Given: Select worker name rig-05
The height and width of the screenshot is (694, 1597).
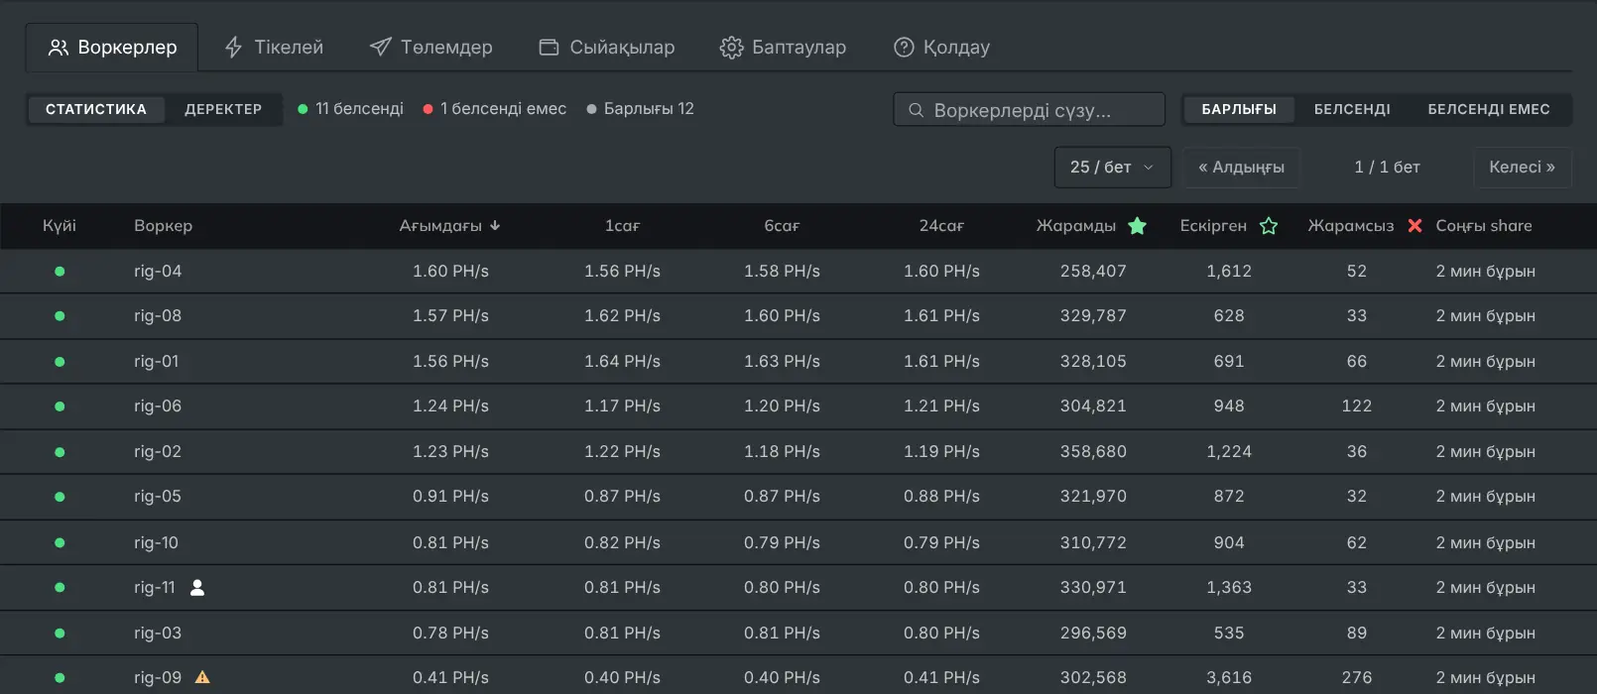Looking at the screenshot, I should pos(158,497).
